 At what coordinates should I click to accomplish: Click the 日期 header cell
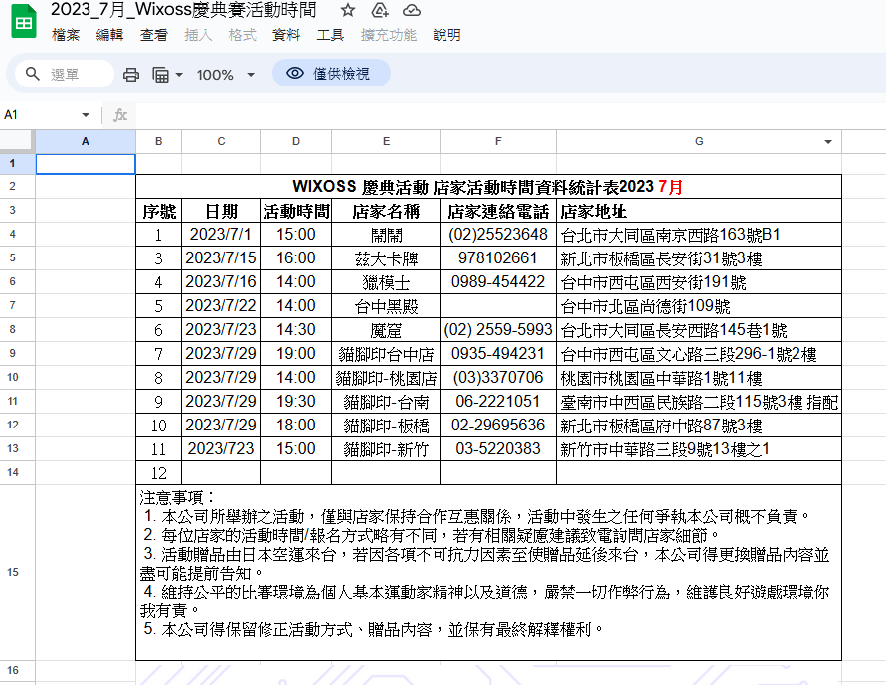click(x=221, y=211)
